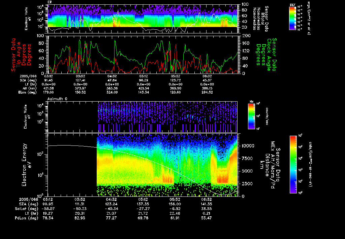Click SolLat value -40.34
Screen dimensions: 345x239
tap(111, 209)
